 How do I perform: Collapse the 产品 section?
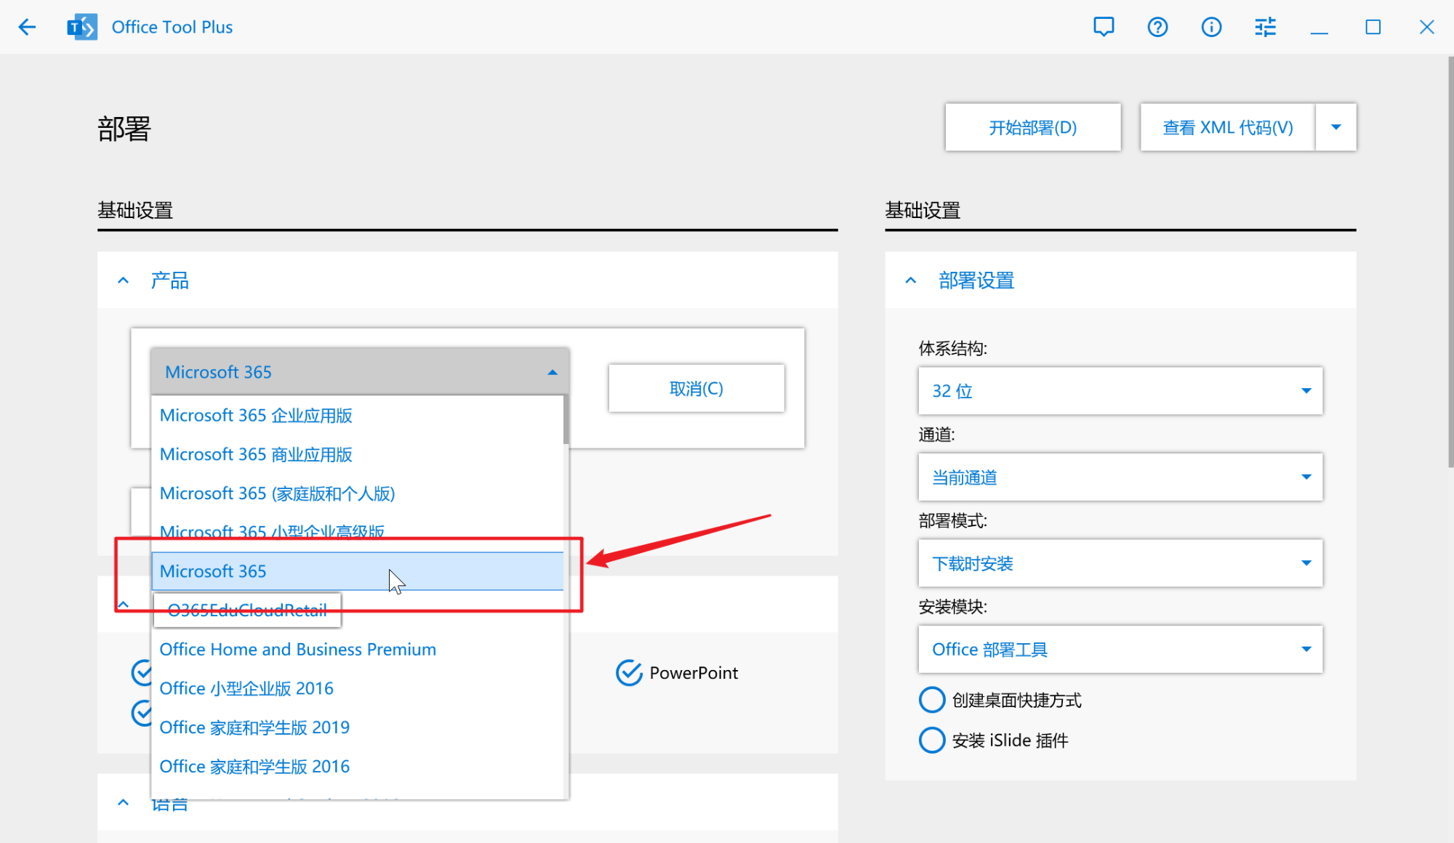point(124,281)
